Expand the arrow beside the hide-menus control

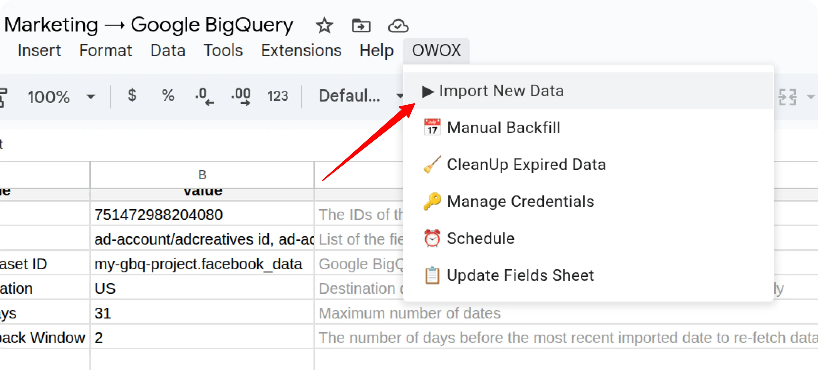pos(812,97)
